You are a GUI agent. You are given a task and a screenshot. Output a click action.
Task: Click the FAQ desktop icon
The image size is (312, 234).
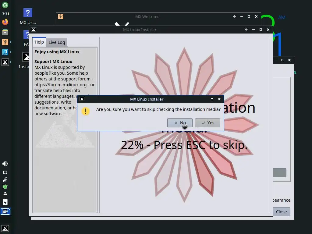27,38
